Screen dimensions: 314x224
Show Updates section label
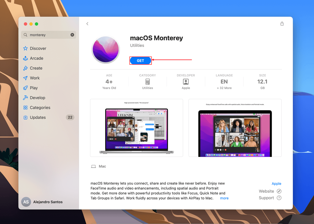pyautogui.click(x=38, y=117)
